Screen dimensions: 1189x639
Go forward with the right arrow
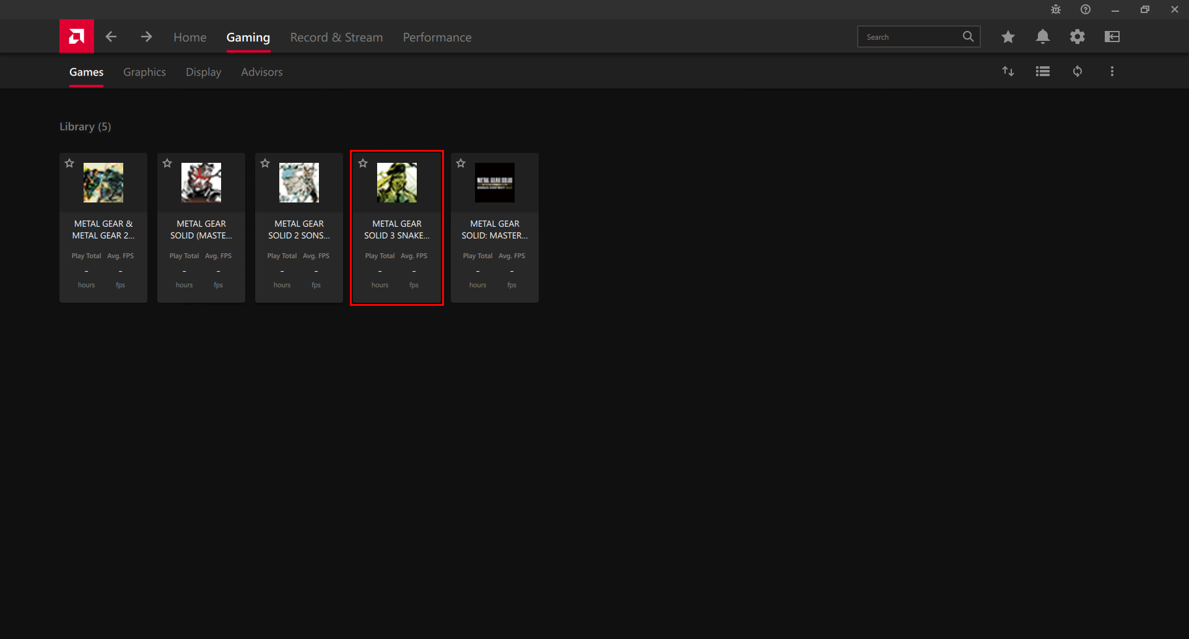click(x=146, y=37)
